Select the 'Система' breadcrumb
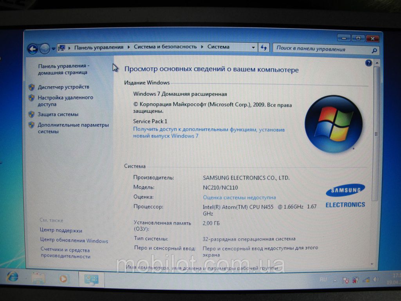The height and width of the screenshot is (301, 401). (218, 47)
